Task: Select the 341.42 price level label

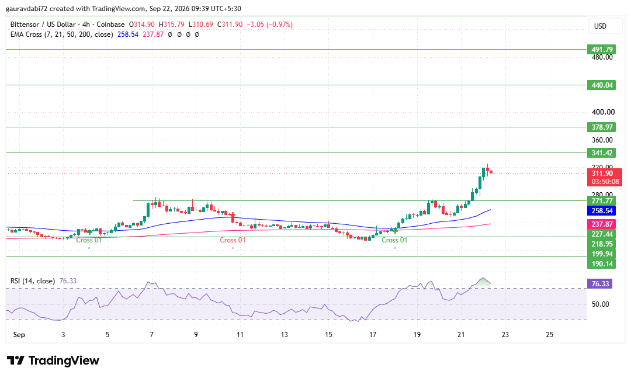Action: coord(602,153)
